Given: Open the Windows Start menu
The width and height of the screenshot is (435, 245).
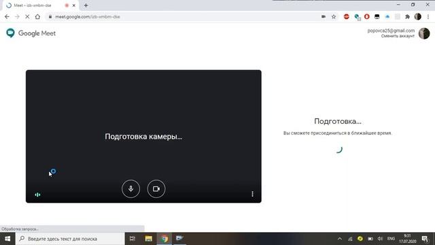Looking at the screenshot, I should (x=7, y=239).
